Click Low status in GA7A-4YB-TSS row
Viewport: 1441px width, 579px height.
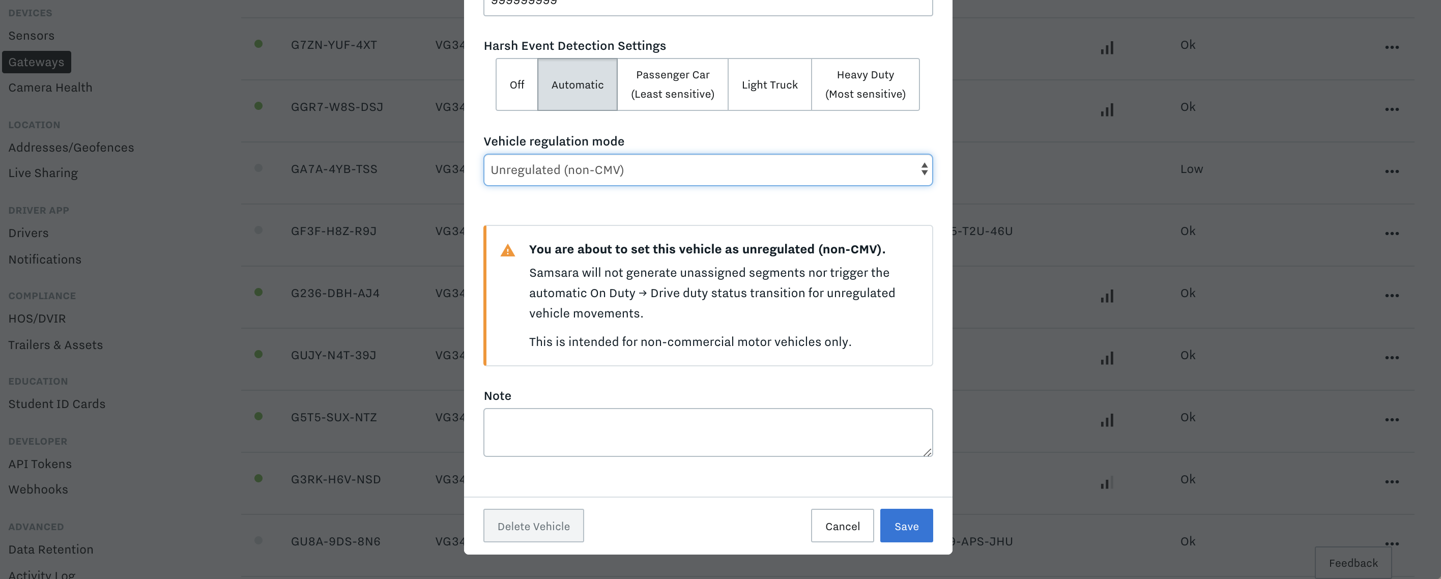coord(1192,169)
